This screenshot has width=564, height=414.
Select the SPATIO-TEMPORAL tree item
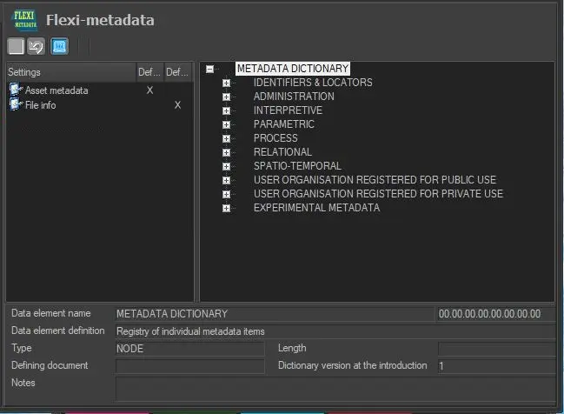[x=297, y=166]
